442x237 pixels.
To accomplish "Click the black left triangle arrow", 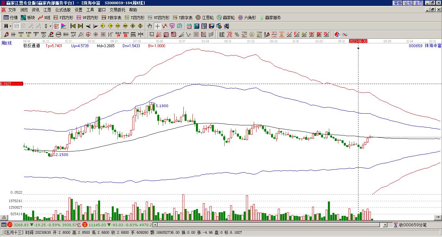I will (88, 26).
